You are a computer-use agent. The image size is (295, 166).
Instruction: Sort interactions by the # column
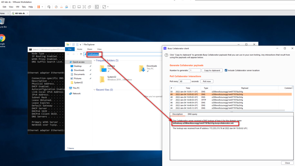(172, 88)
